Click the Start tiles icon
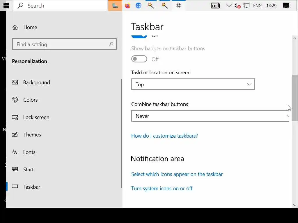This screenshot has width=298, height=223. 15,169
